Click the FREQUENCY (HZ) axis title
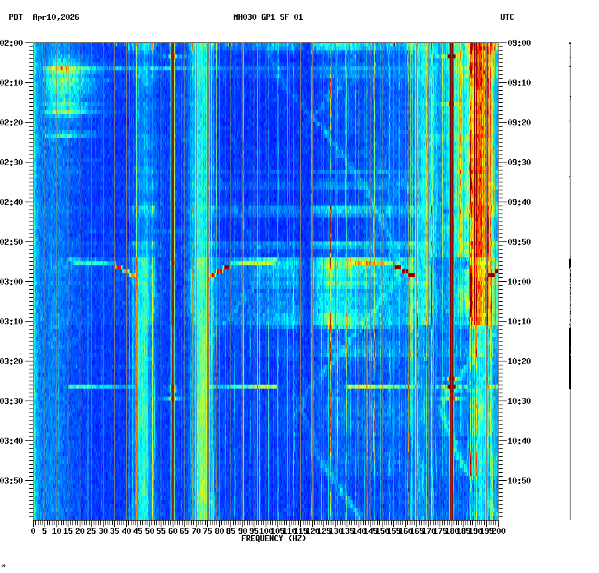The height and width of the screenshot is (573, 599). [274, 538]
